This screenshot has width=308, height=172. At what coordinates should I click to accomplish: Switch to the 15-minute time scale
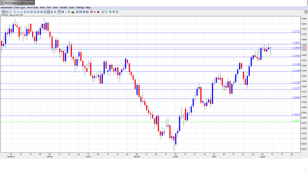[28, 12]
